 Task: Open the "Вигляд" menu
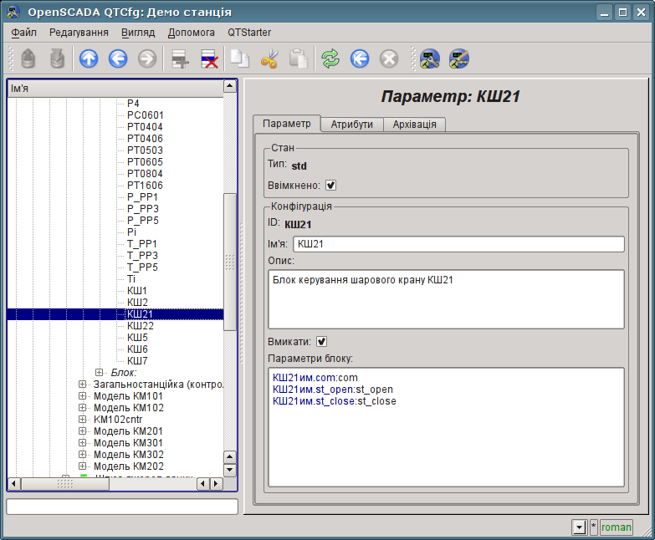pyautogui.click(x=138, y=32)
